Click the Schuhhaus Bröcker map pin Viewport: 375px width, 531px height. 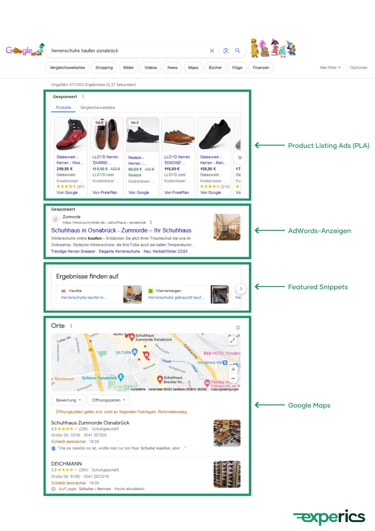pyautogui.click(x=159, y=379)
